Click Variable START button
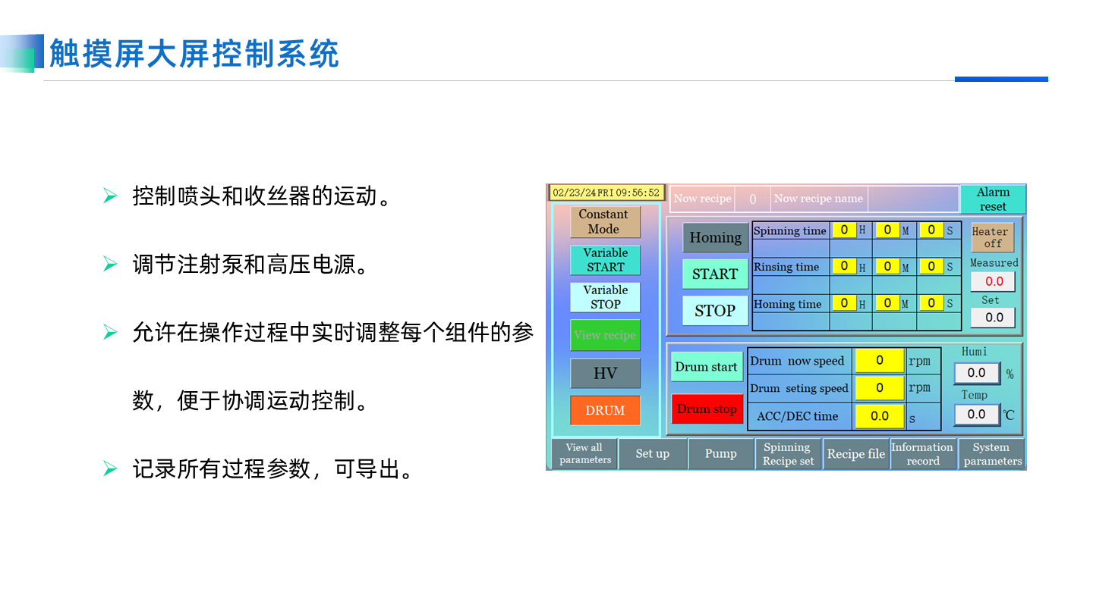Image resolution: width=1093 pixels, height=614 pixels. pyautogui.click(x=605, y=260)
